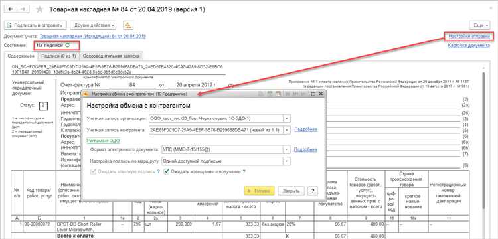Click the help question mark after "Ожидать извещение о получении"
Screen dimensions: 498x239
pyautogui.click(x=244, y=171)
